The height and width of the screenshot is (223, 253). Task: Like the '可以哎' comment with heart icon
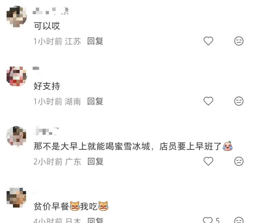click(208, 41)
